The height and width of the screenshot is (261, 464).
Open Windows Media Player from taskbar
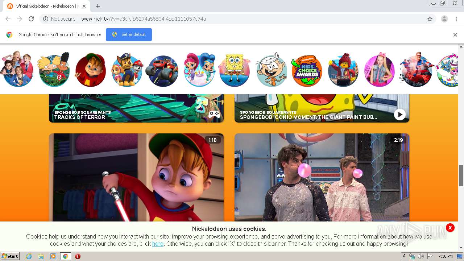click(53, 256)
